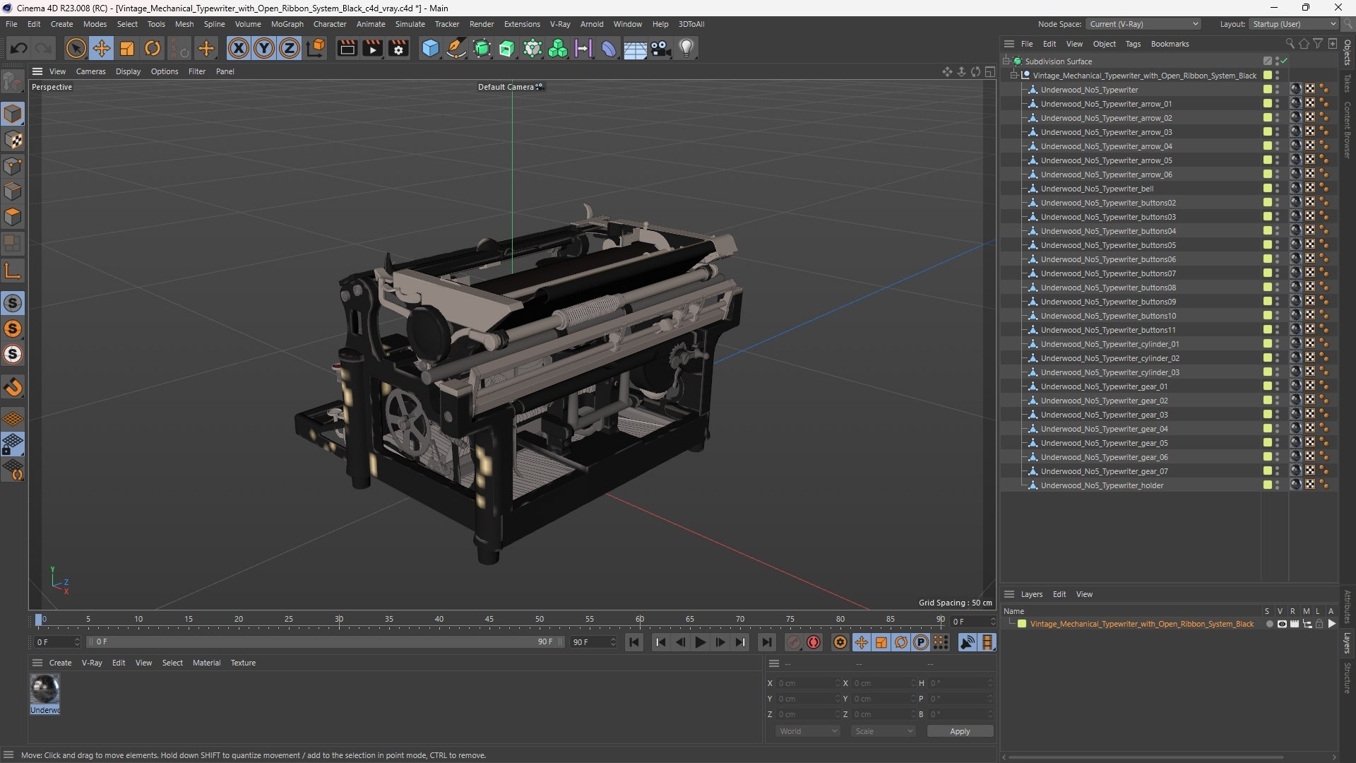
Task: Collapse the Subdivision Surface tree node
Action: click(x=1006, y=61)
